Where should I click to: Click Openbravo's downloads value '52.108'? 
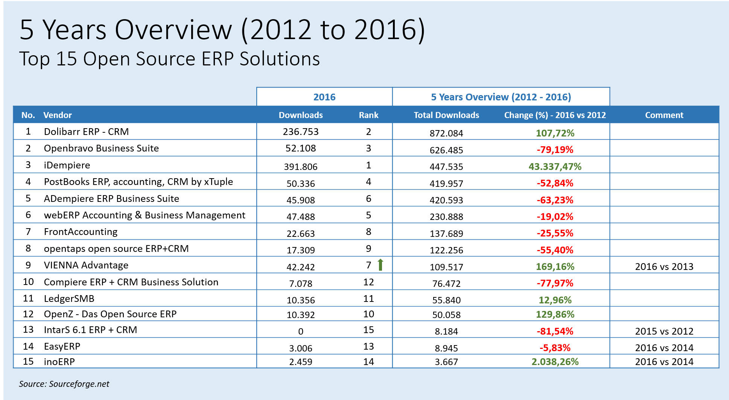pos(301,148)
